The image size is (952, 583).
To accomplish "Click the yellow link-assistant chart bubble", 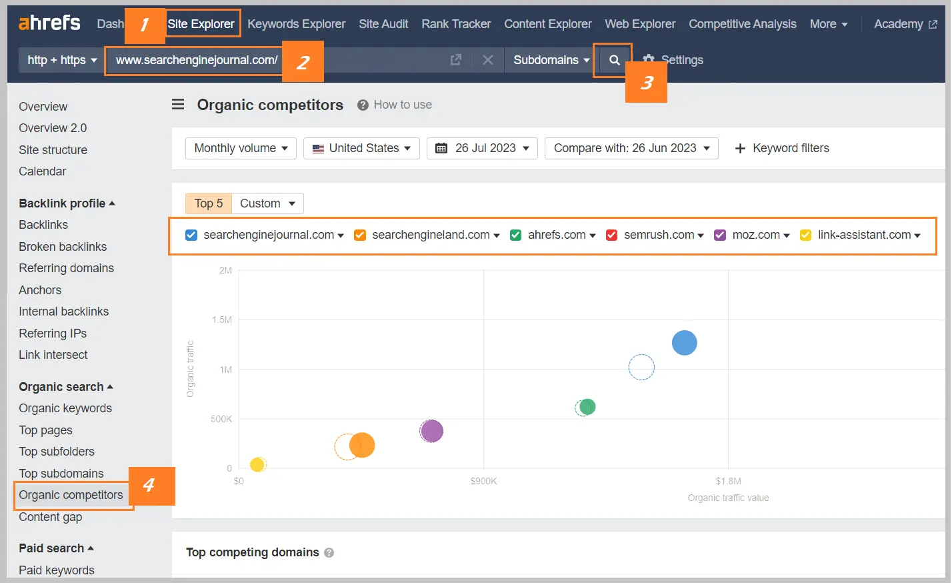I will pyautogui.click(x=257, y=464).
